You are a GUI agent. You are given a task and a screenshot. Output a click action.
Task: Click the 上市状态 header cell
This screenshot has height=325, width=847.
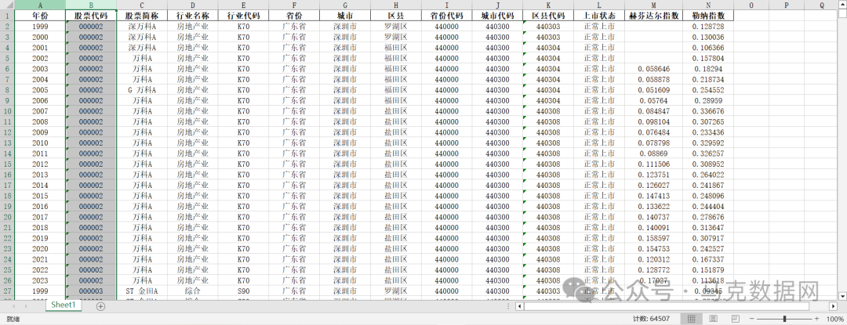599,15
